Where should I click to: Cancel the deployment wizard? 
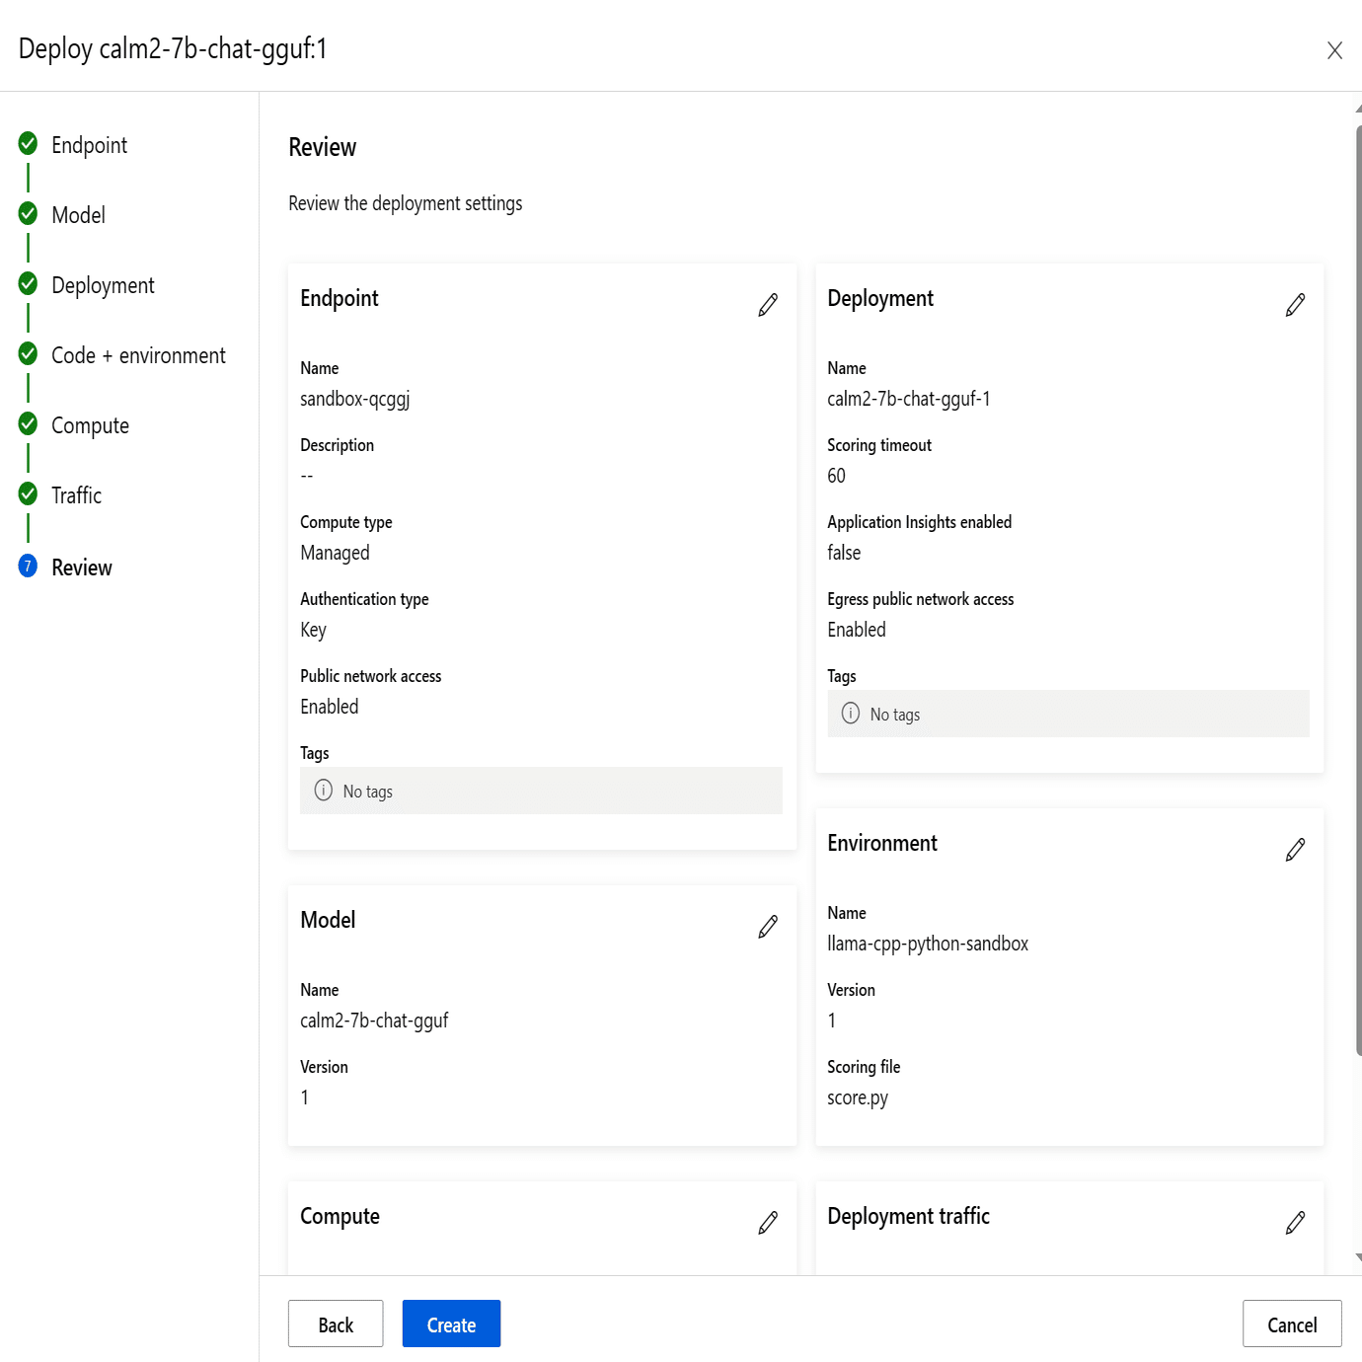click(x=1292, y=1324)
